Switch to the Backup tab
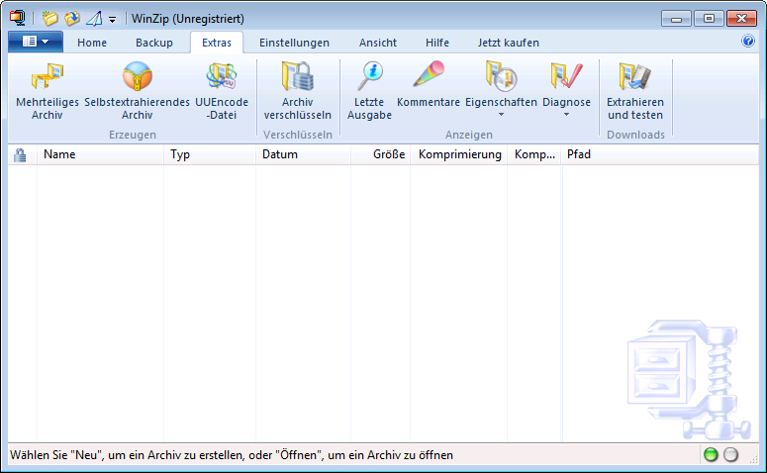The image size is (767, 473). [x=154, y=43]
